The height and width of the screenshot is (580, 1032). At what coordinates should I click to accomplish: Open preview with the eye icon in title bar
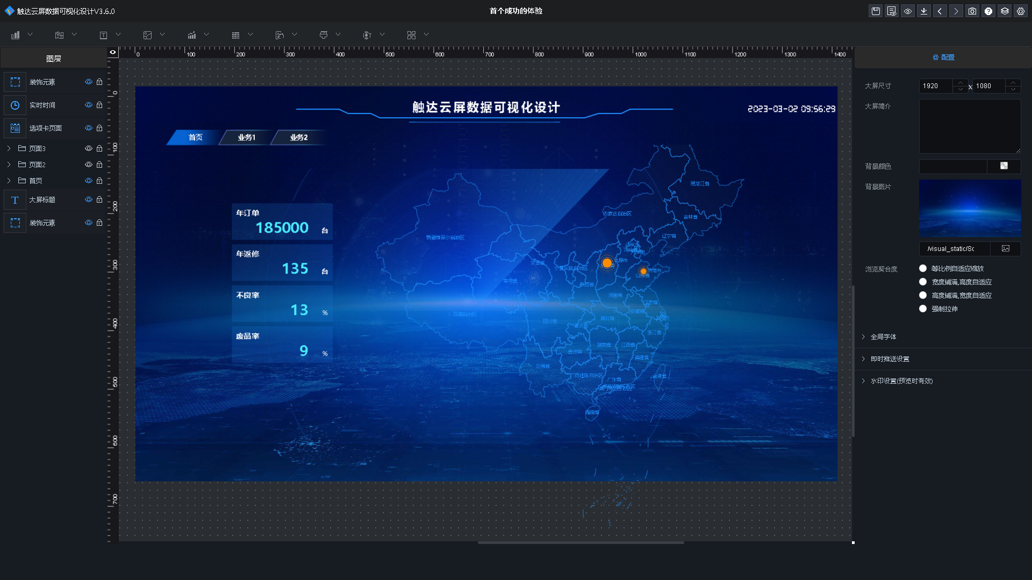click(x=908, y=11)
